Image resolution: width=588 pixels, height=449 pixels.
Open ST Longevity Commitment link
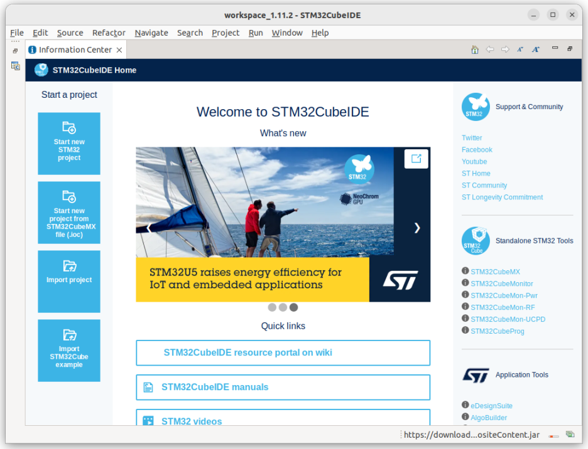(x=502, y=198)
